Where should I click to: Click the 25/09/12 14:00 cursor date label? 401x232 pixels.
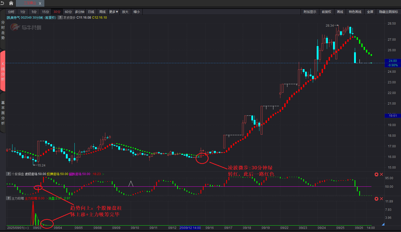[x=190, y=228]
